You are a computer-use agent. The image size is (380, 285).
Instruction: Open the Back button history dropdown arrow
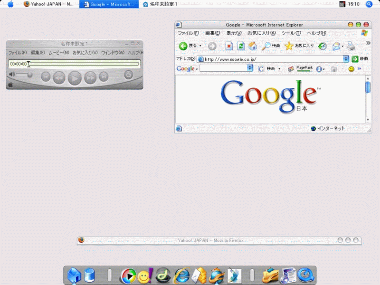pos(200,46)
